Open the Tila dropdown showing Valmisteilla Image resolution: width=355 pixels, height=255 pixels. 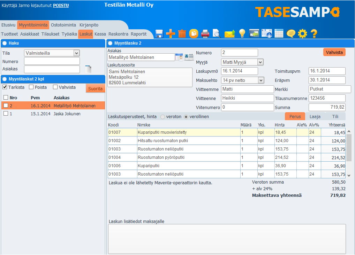click(52, 53)
